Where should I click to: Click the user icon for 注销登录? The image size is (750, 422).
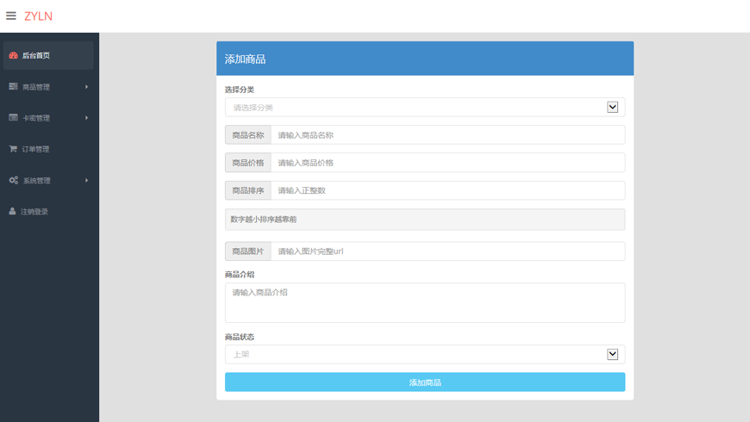pyautogui.click(x=12, y=212)
